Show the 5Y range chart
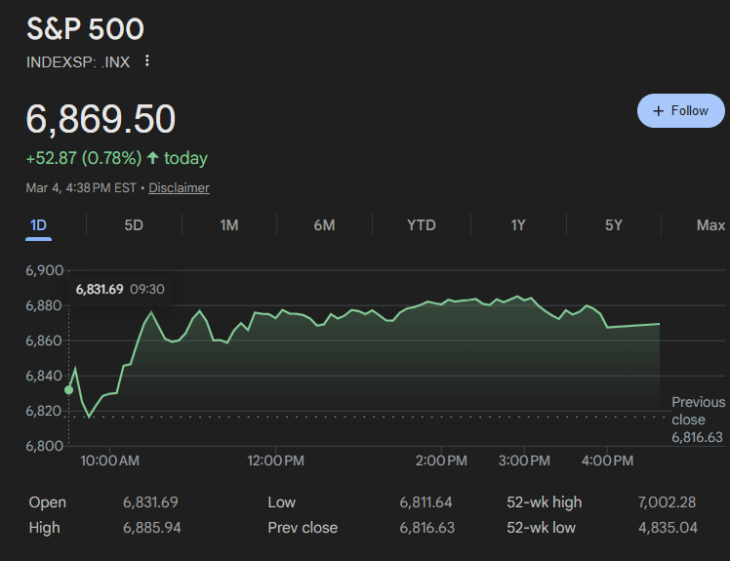 614,225
